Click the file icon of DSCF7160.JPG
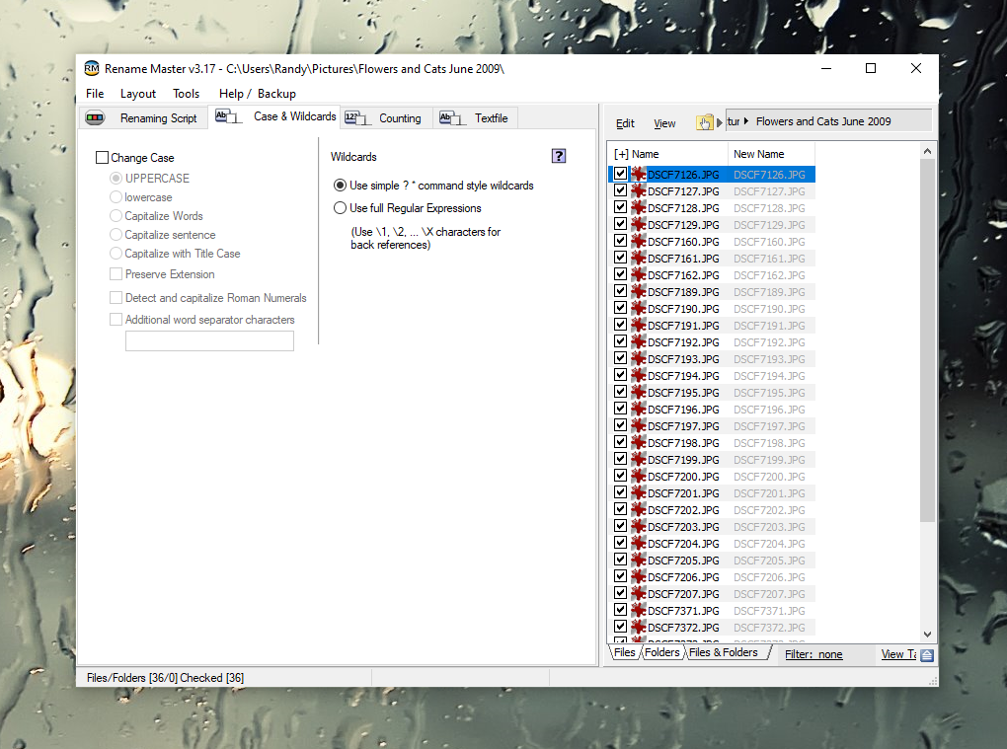 [x=639, y=242]
